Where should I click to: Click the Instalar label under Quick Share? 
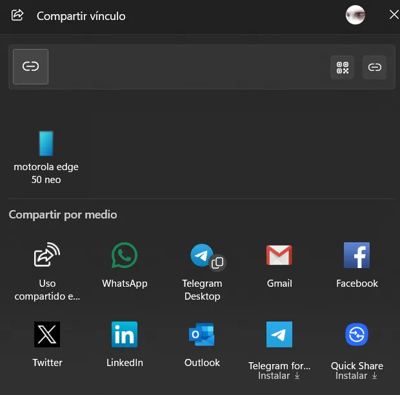[356, 376]
